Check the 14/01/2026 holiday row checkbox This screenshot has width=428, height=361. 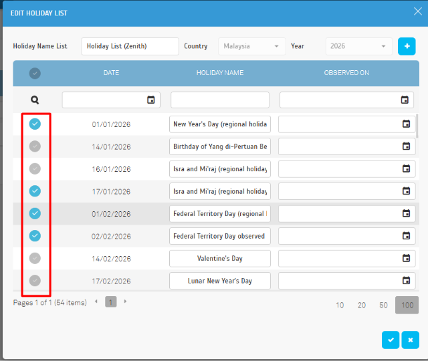click(35, 146)
